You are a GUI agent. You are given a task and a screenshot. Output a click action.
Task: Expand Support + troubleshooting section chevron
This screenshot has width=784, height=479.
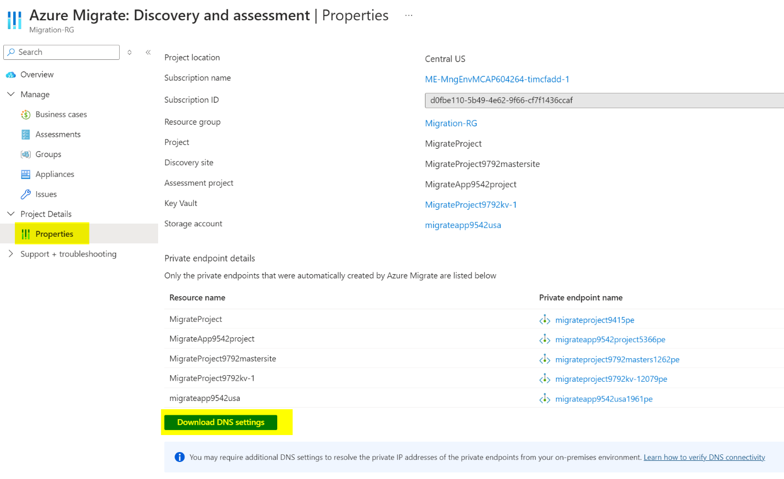coord(10,254)
